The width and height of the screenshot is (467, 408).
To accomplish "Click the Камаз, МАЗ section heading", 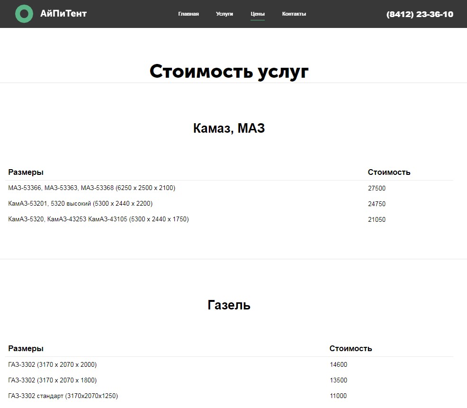I will click(229, 128).
